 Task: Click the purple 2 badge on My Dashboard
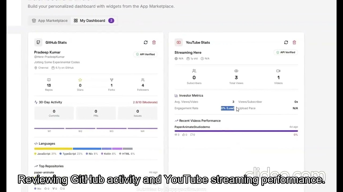111,21
